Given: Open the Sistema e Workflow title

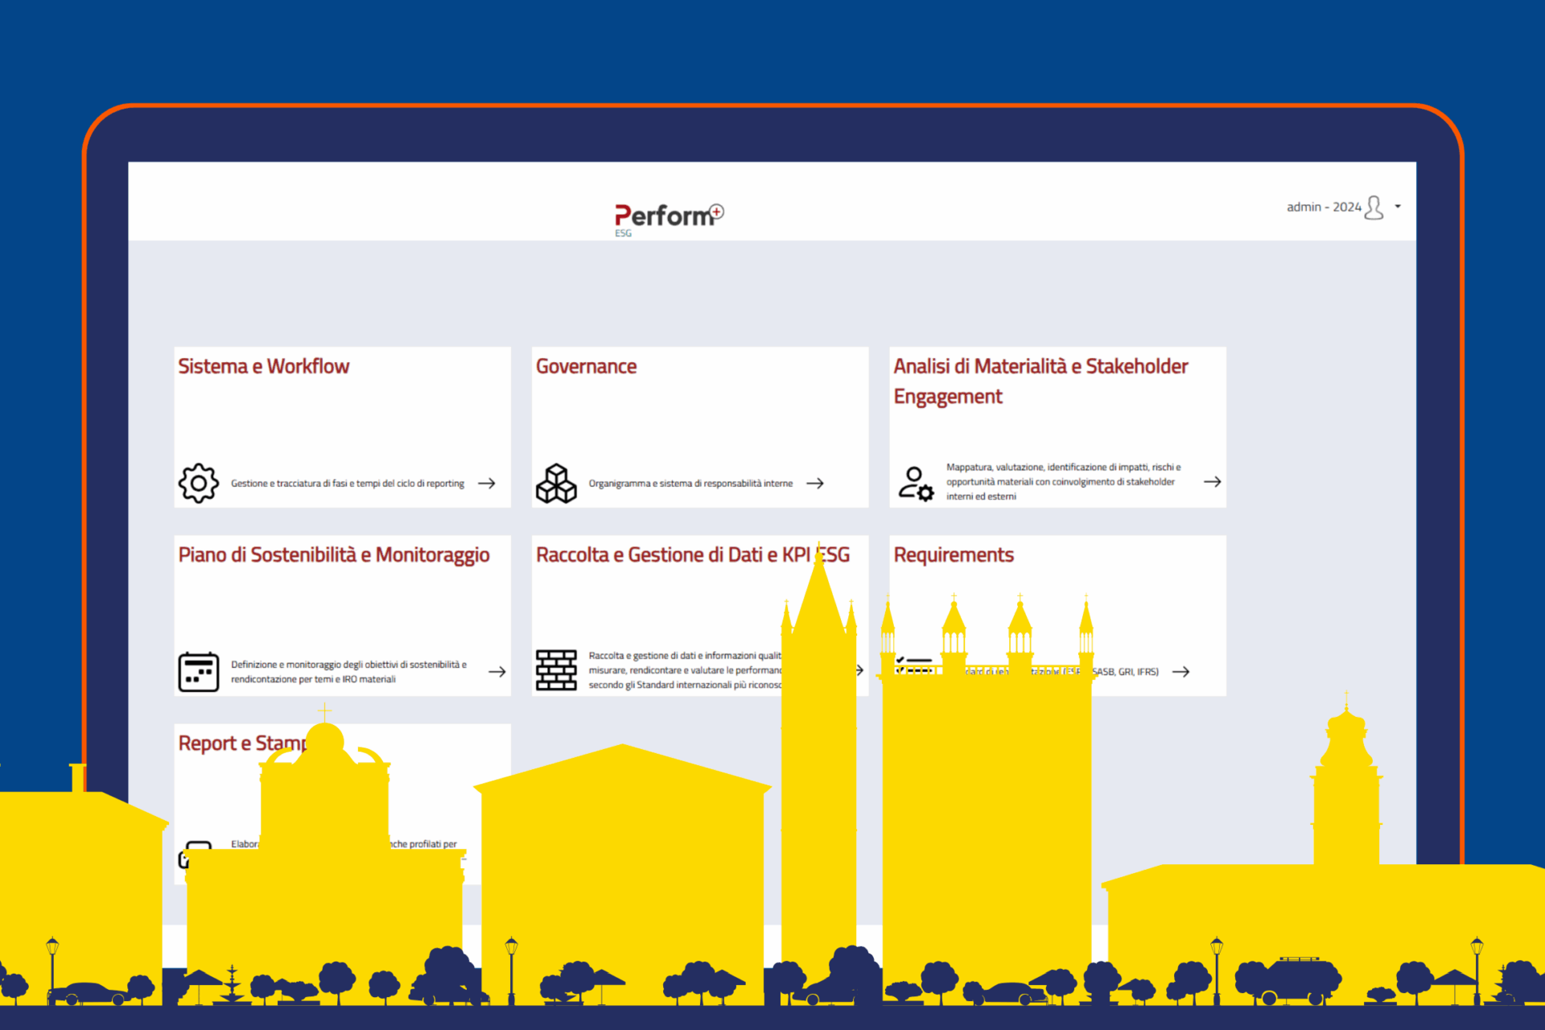Looking at the screenshot, I should (x=264, y=367).
